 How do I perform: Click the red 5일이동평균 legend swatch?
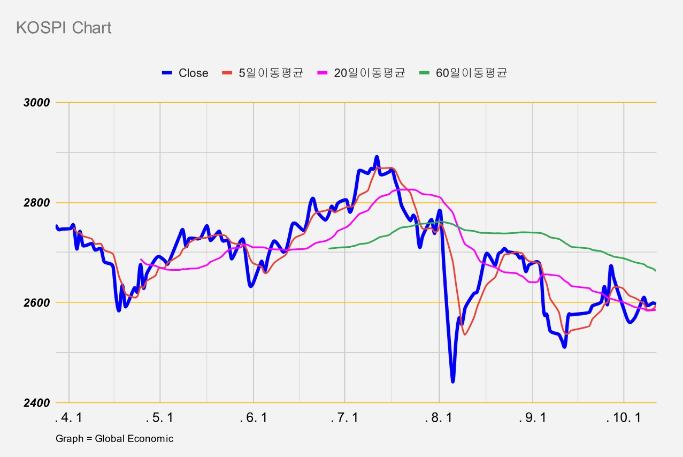227,73
